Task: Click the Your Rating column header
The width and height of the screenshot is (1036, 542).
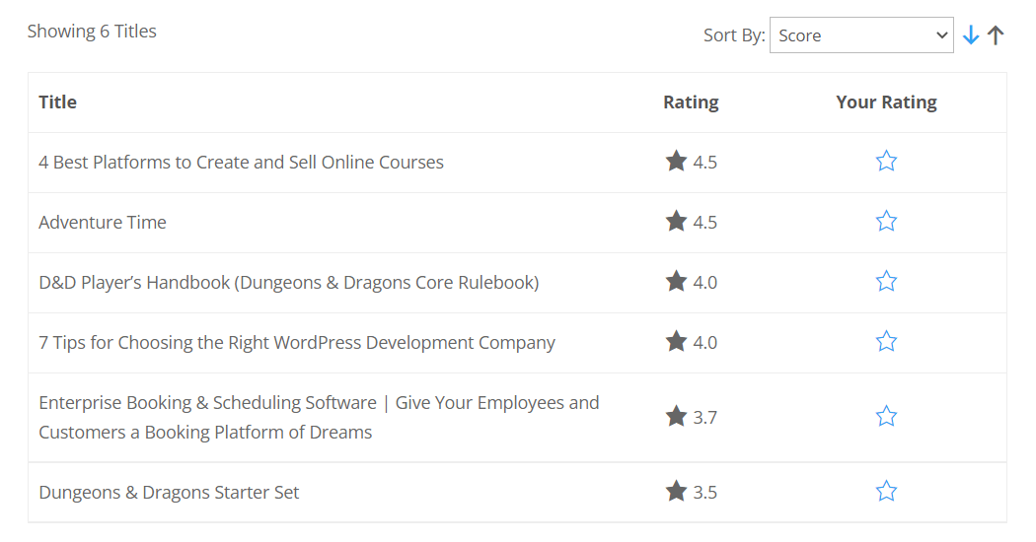Action: 886,102
